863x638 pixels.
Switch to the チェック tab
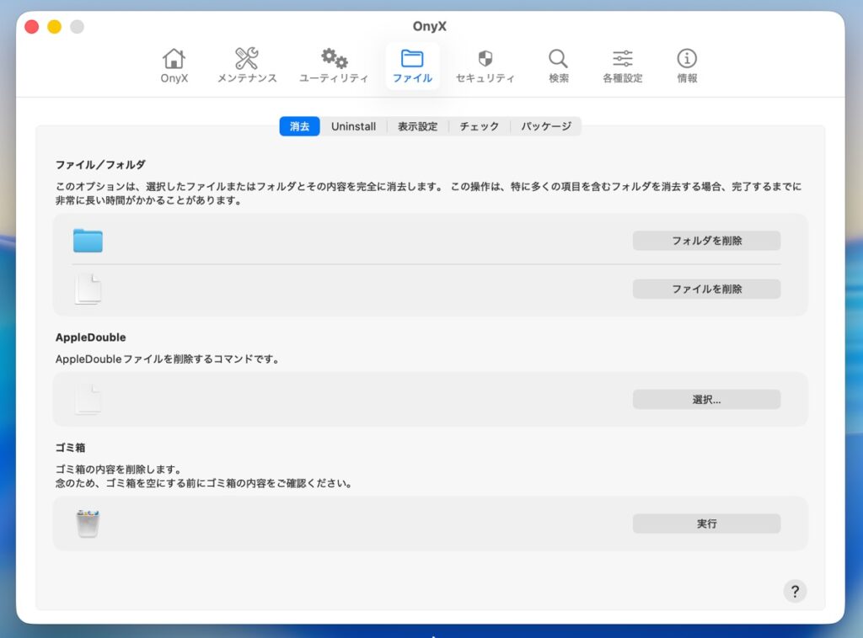click(x=479, y=126)
